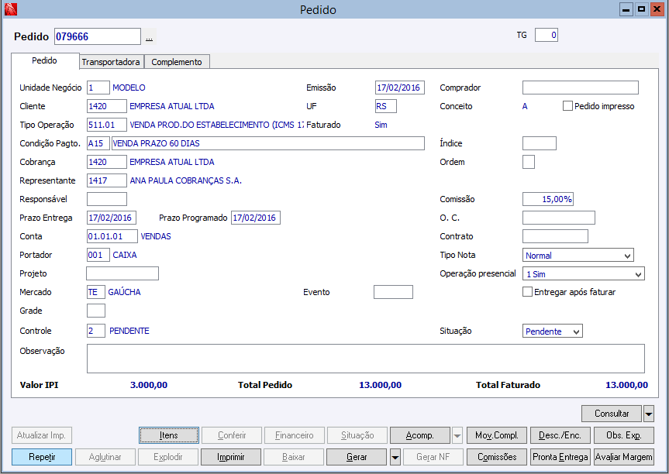The width and height of the screenshot is (669, 474).
Task: Click the Emissão date field
Action: click(x=400, y=88)
